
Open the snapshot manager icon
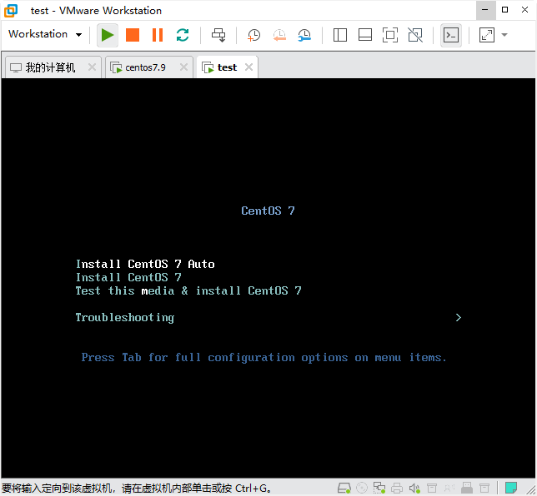click(x=304, y=35)
